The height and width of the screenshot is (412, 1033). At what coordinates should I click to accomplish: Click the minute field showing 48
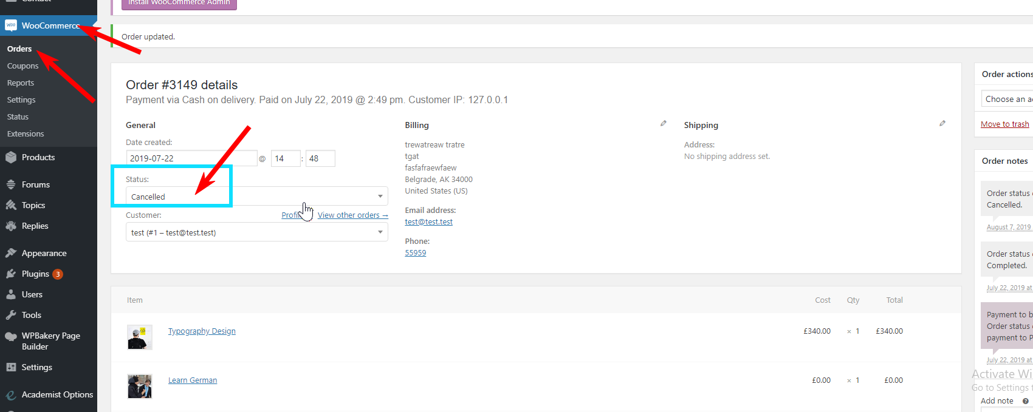click(x=320, y=158)
